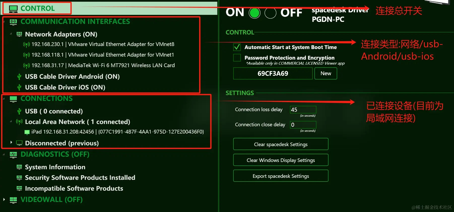Click the Diagnostics section icon
Viewport: 454px width, 212px height.
tap(13, 155)
